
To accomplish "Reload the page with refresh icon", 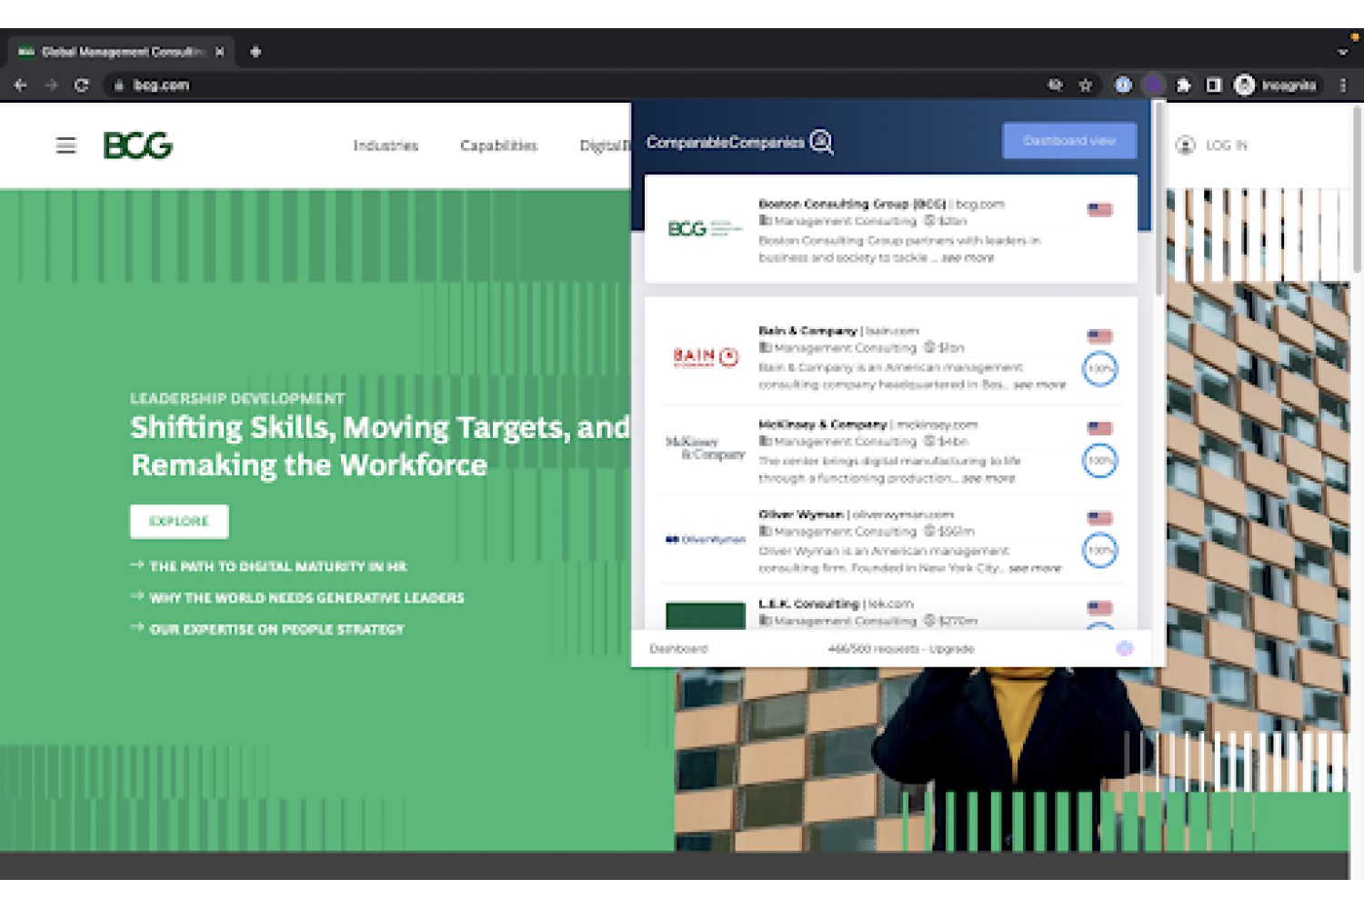I will (x=82, y=85).
